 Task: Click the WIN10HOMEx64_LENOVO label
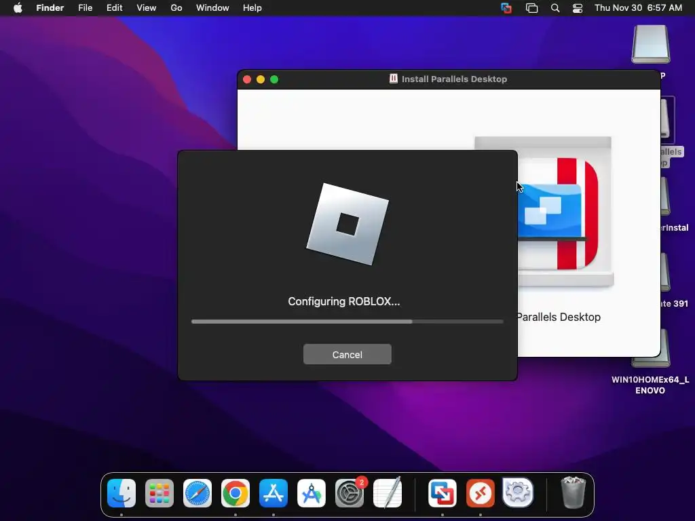(650, 385)
